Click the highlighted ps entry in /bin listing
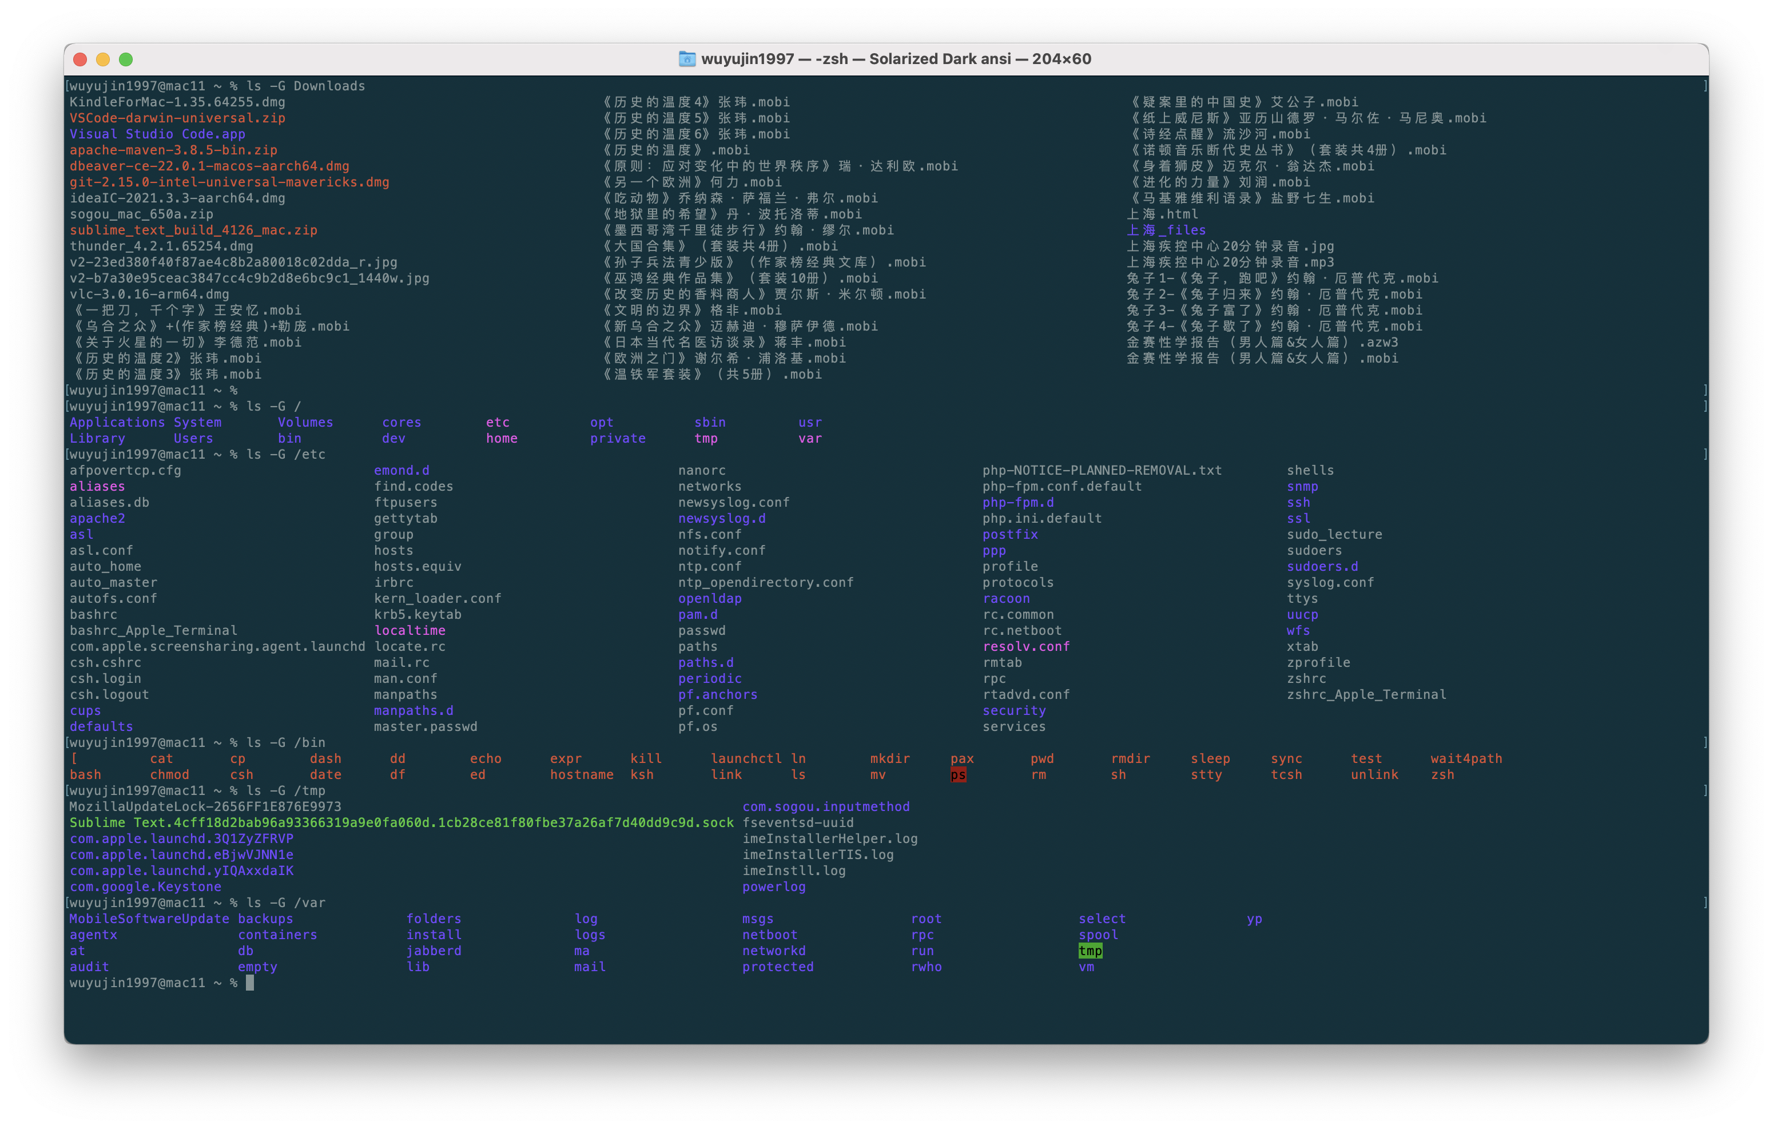1773x1129 pixels. coord(958,775)
